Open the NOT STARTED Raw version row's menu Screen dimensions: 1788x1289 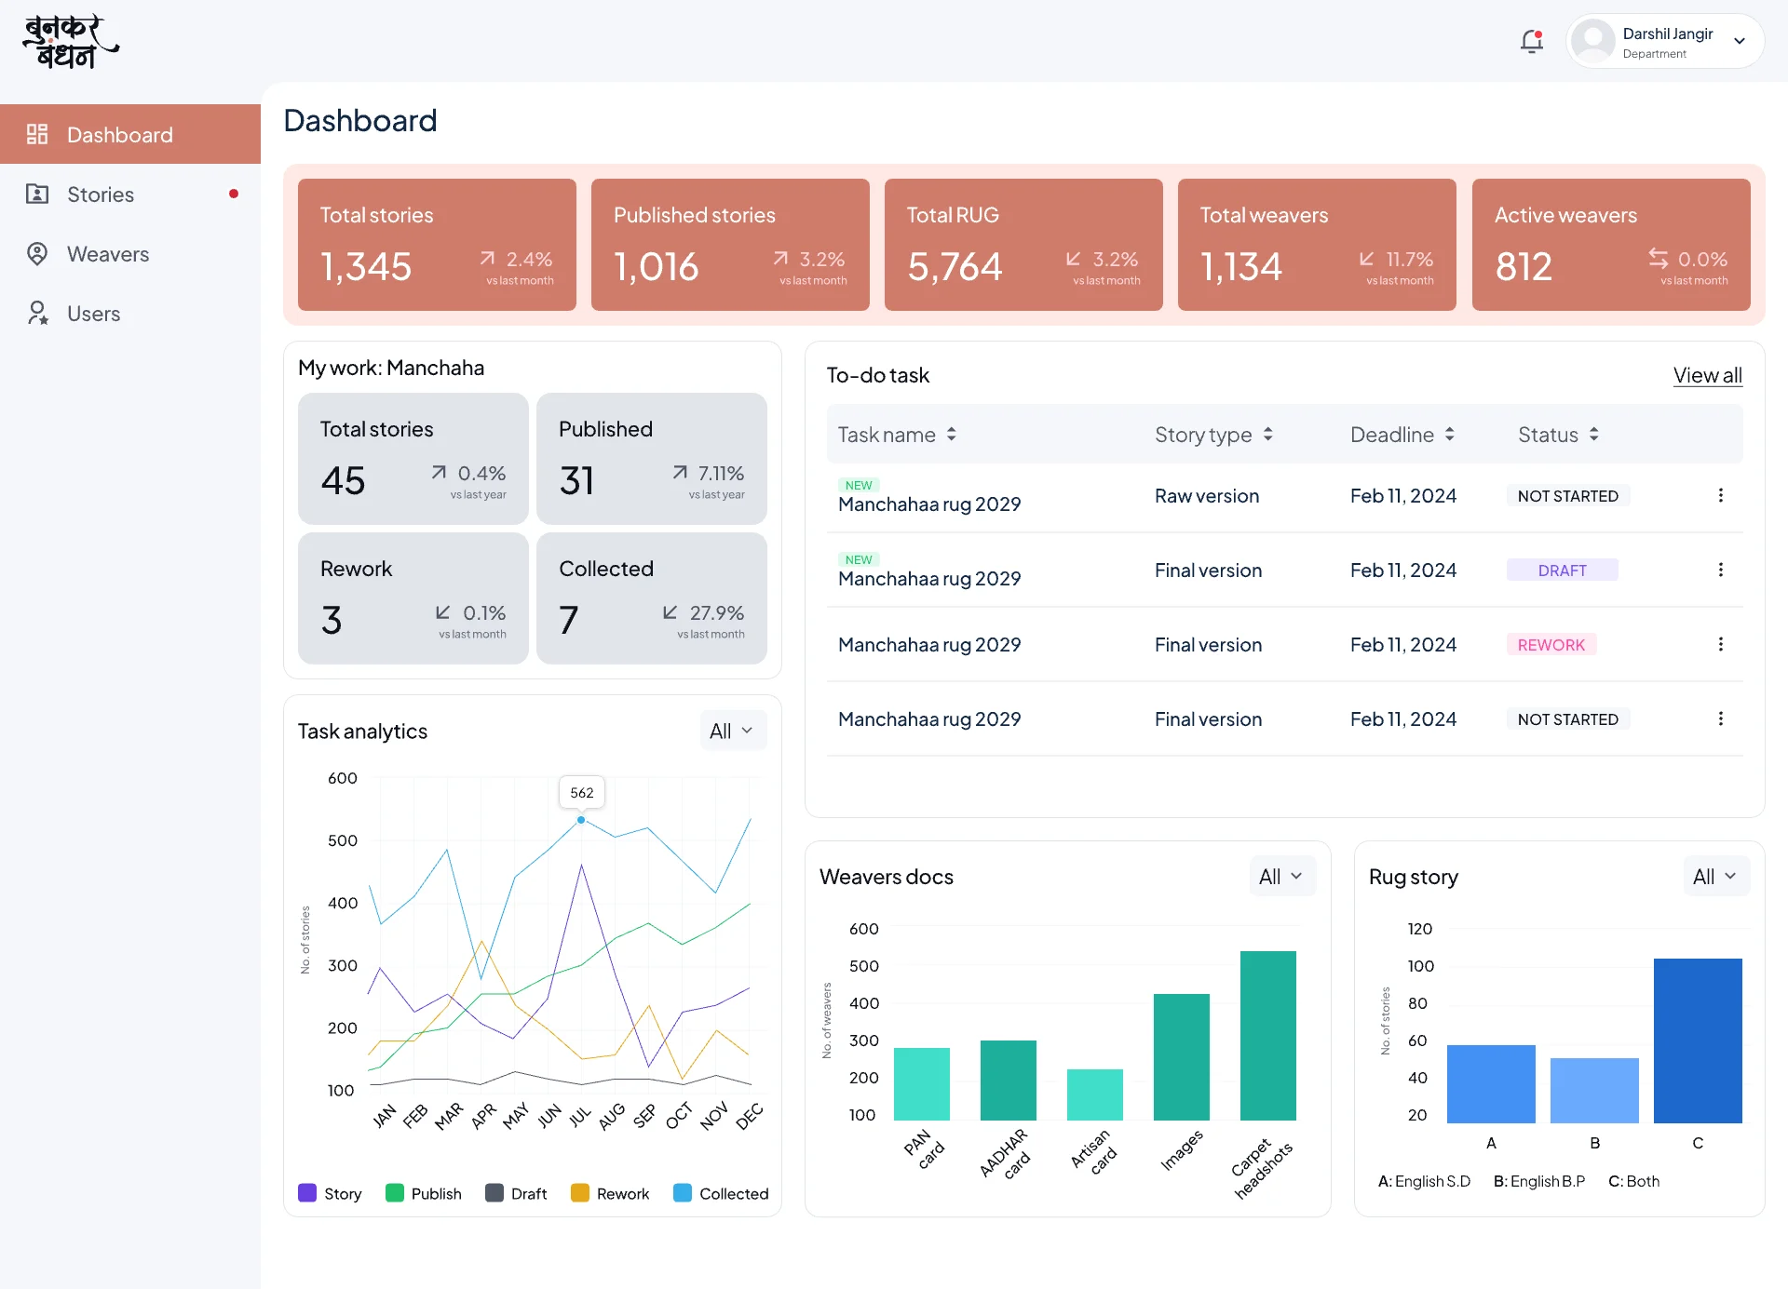[x=1720, y=495]
